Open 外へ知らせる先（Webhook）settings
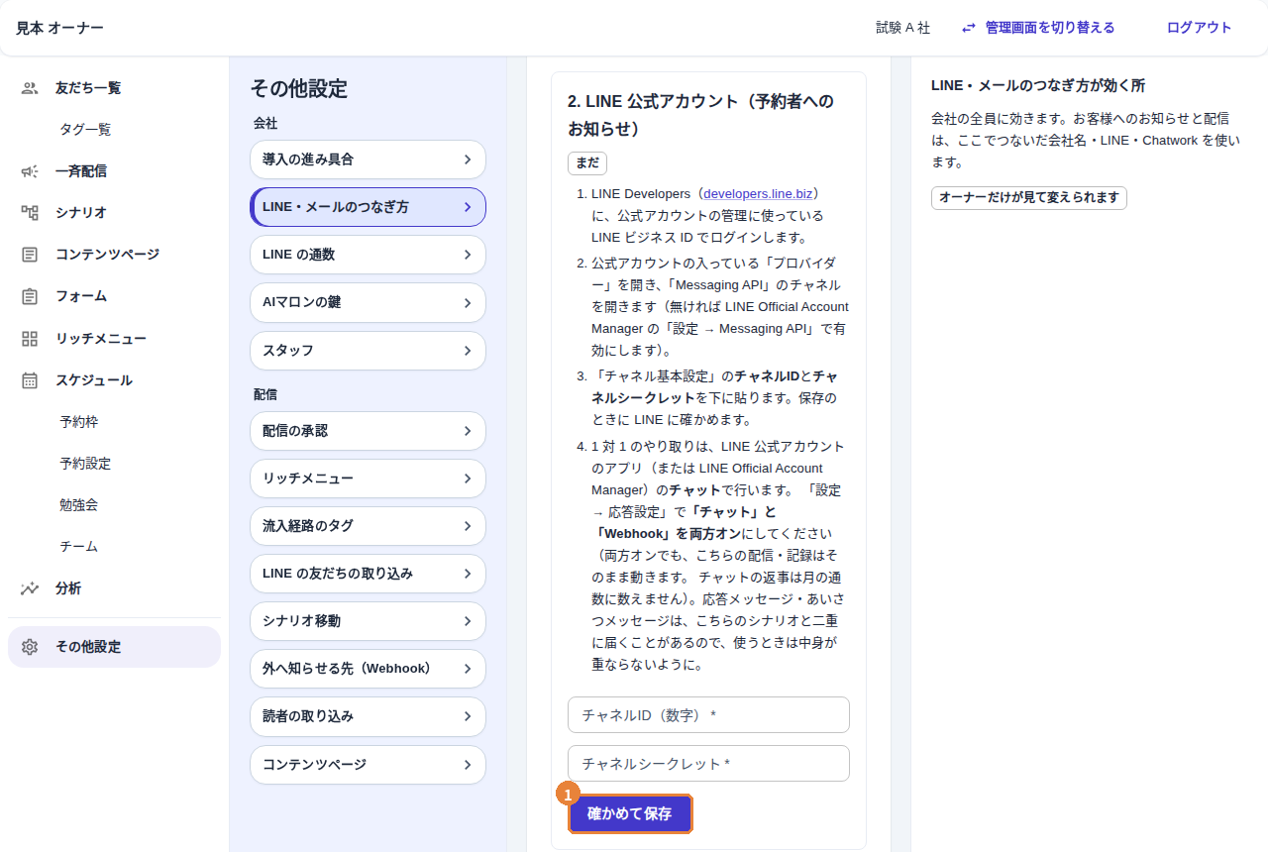This screenshot has height=852, width=1268. click(368, 669)
